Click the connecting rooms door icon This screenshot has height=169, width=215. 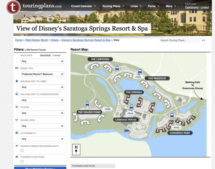pos(17,146)
